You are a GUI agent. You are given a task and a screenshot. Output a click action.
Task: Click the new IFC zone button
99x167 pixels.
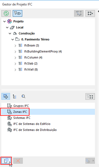[x=6, y=161]
